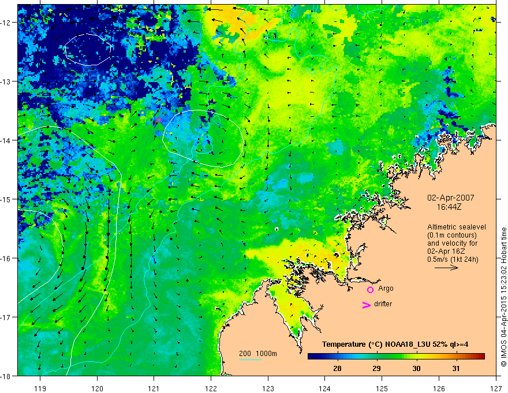Click the 123 longitude axis label

coord(268,388)
